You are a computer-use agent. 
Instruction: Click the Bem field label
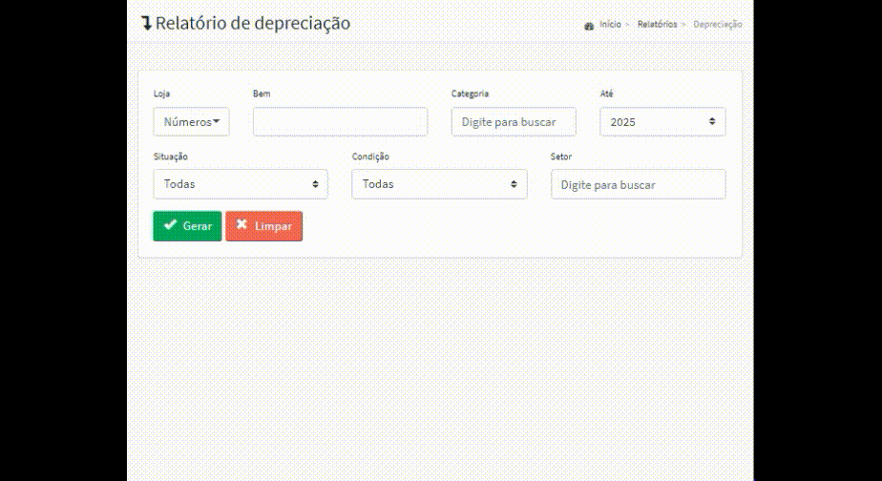[262, 94]
